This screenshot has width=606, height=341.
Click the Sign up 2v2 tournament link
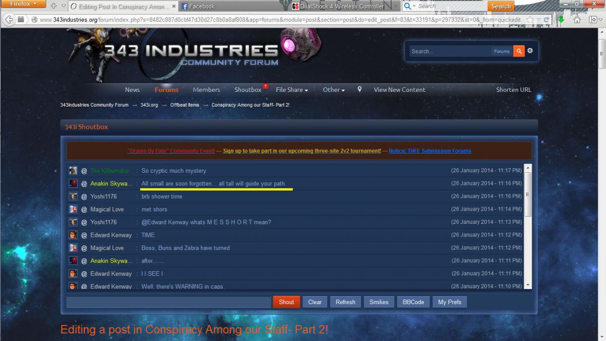302,151
